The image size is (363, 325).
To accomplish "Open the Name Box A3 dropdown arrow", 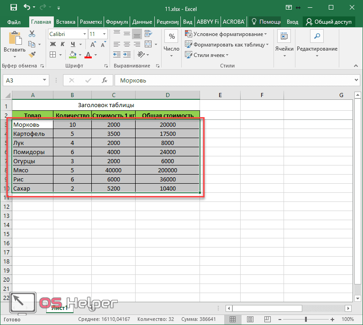I will 44,80.
